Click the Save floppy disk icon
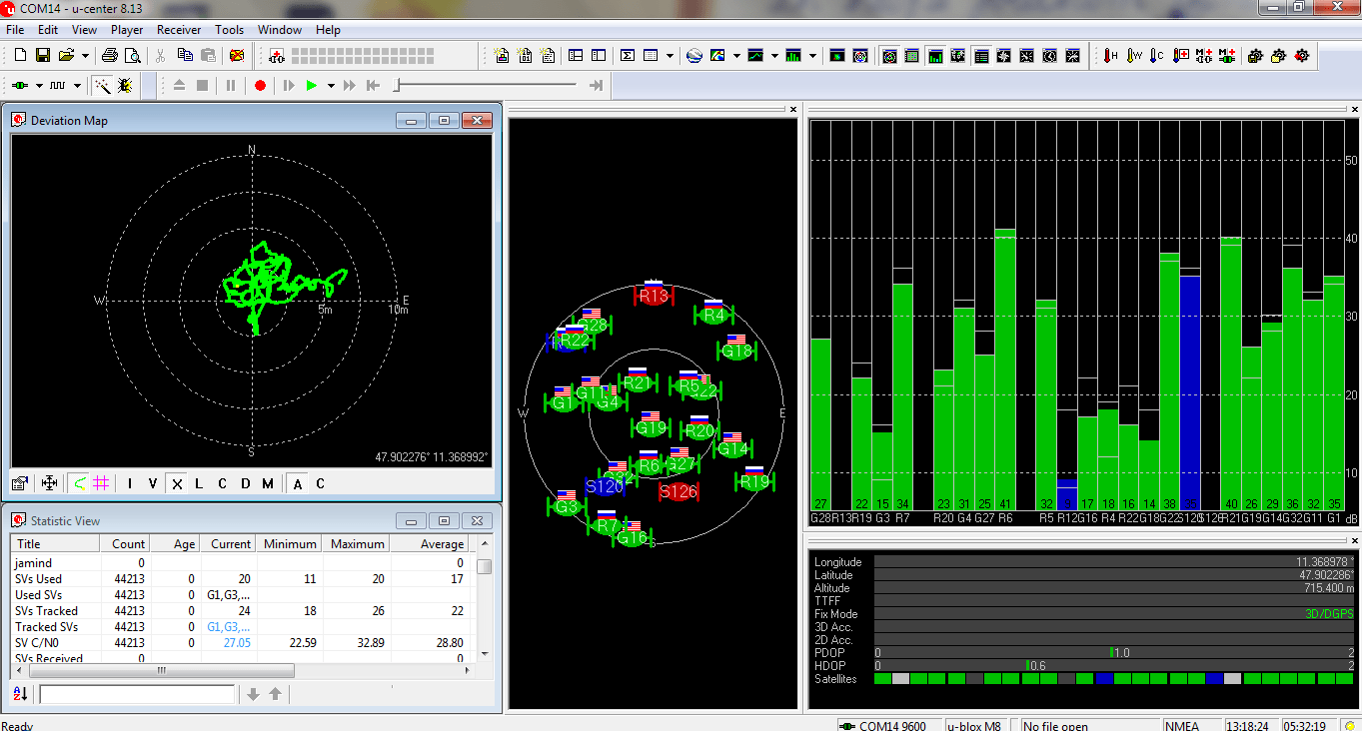Viewport: 1362px width, 731px height. 43,56
